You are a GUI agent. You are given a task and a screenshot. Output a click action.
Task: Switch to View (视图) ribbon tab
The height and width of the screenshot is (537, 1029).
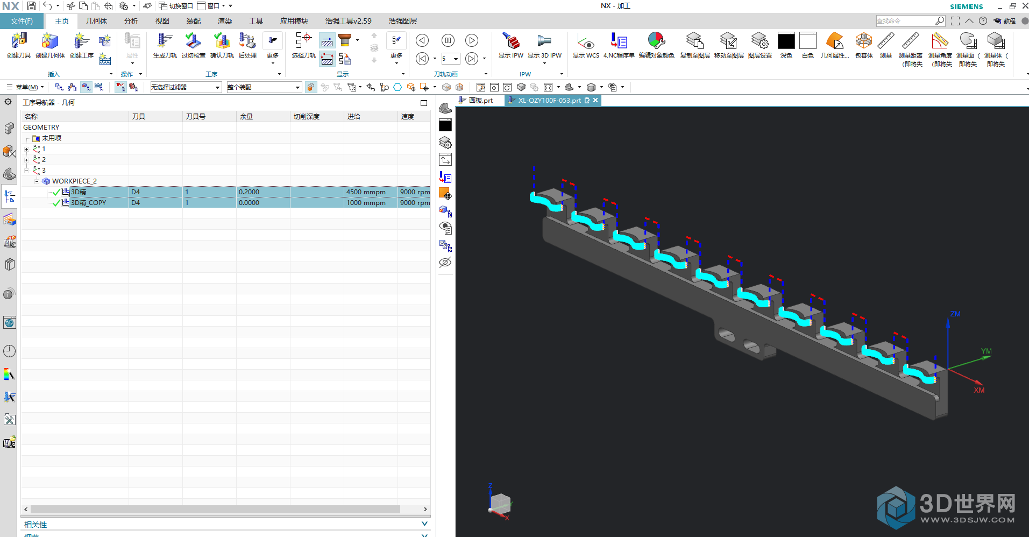(x=162, y=21)
